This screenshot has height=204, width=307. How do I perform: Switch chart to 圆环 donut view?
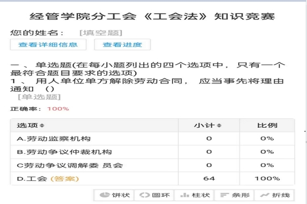(155, 195)
